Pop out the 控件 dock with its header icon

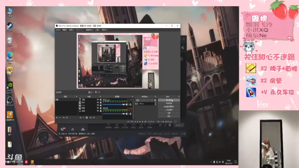(179, 97)
